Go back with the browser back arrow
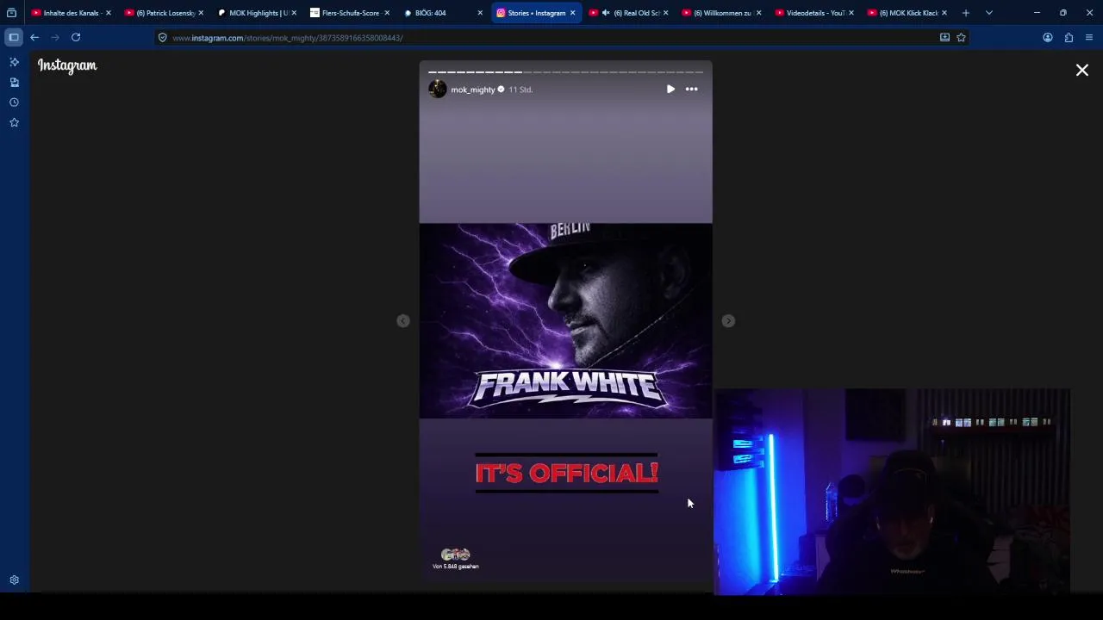The height and width of the screenshot is (620, 1103). point(34,37)
